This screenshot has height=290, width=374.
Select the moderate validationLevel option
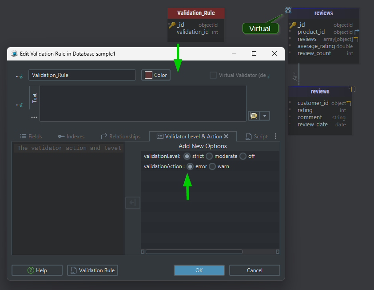click(209, 156)
